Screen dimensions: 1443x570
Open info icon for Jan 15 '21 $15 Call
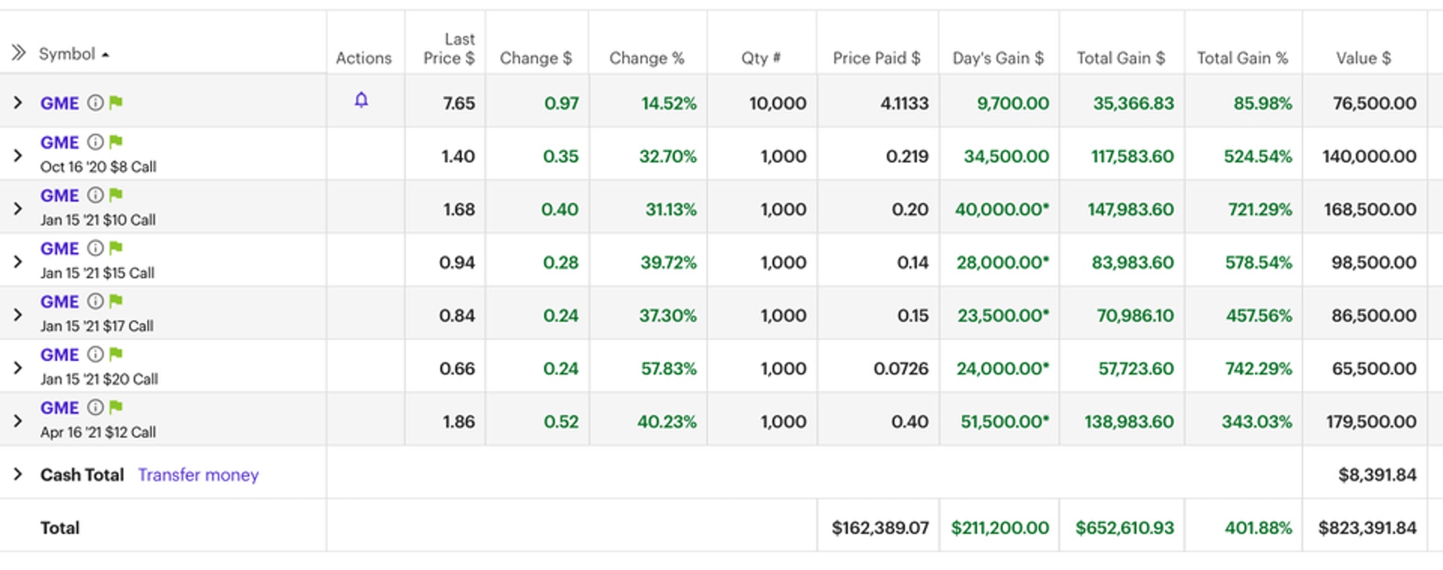click(95, 247)
